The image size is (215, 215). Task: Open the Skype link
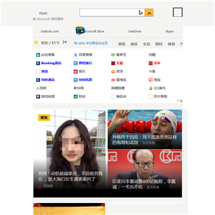tap(170, 31)
